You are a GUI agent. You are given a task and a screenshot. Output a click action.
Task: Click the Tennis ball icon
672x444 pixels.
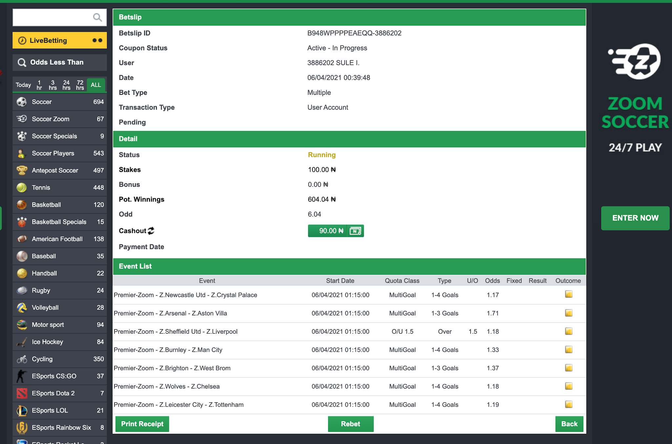(x=22, y=187)
